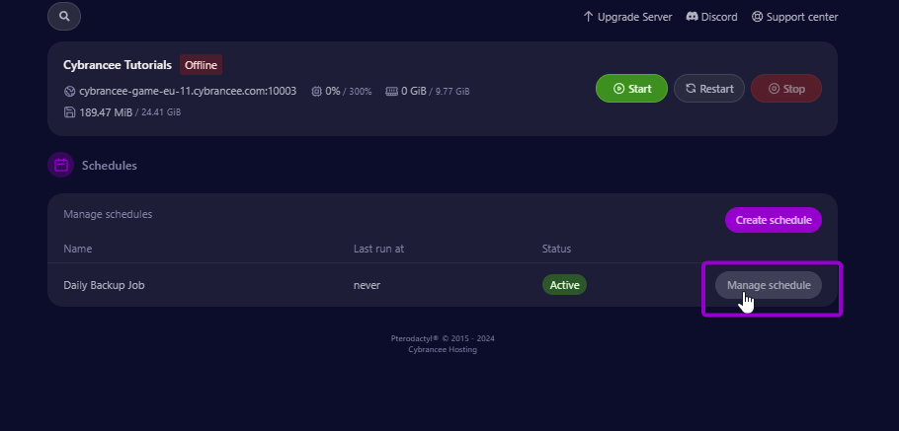Open the search magnifier button
Image resolution: width=899 pixels, height=431 pixels.
[x=64, y=17]
